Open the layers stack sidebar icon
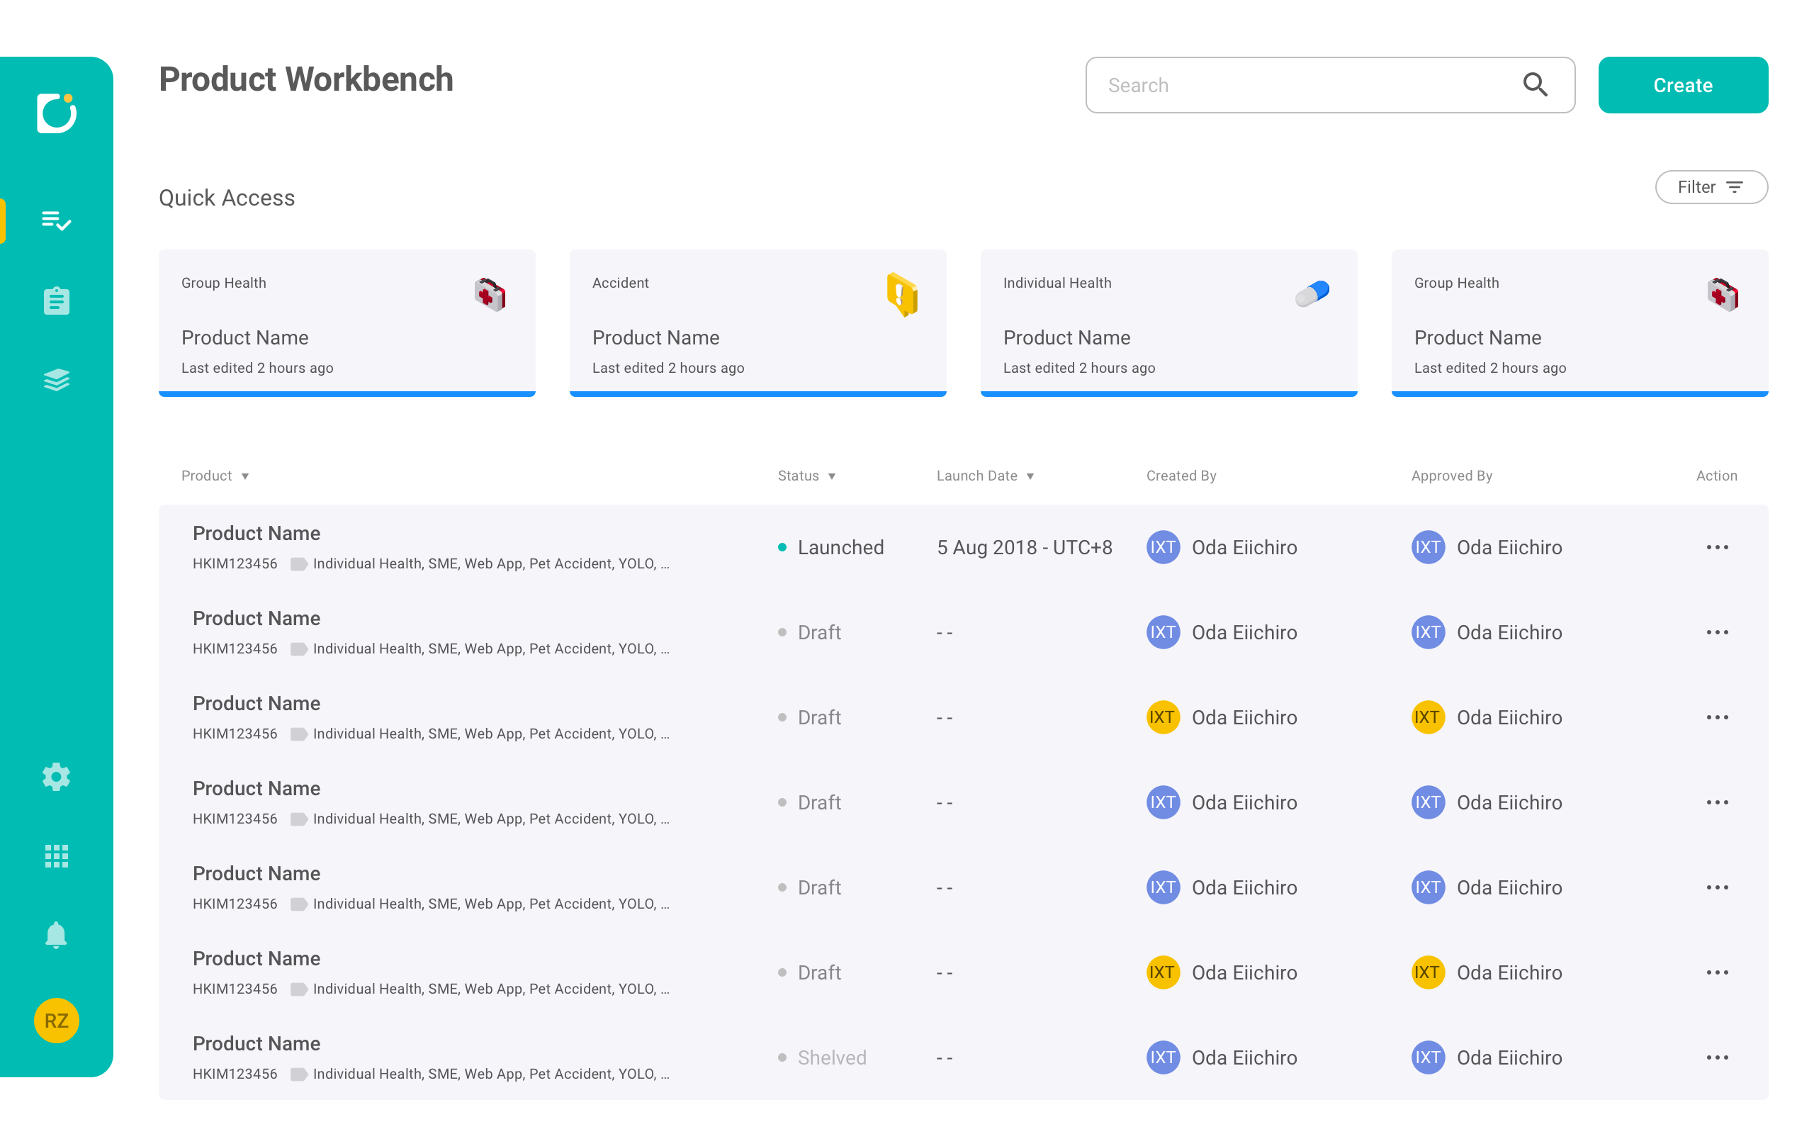Viewport: 1814px width, 1134px height. [56, 381]
